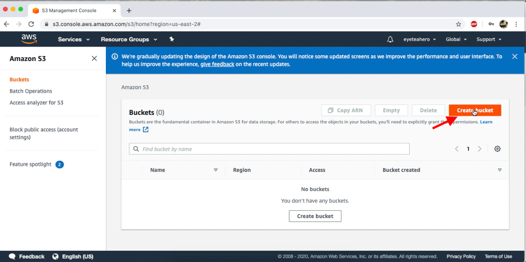
Task: Click the Adblock extension icon in the browser toolbar
Action: 474,24
